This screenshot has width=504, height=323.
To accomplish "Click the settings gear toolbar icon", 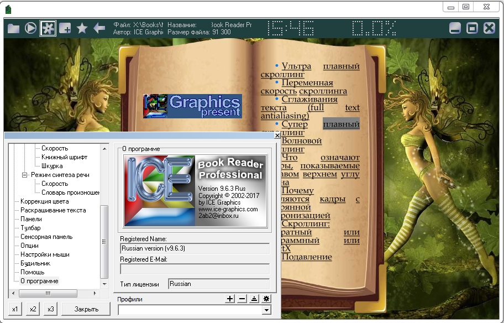I will (48, 28).
